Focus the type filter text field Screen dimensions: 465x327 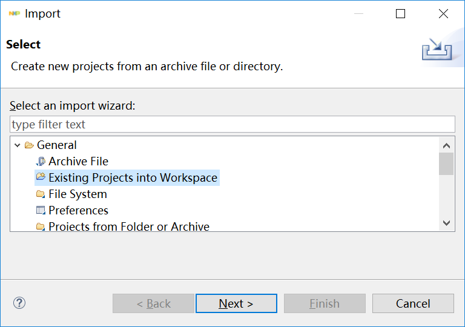point(232,125)
